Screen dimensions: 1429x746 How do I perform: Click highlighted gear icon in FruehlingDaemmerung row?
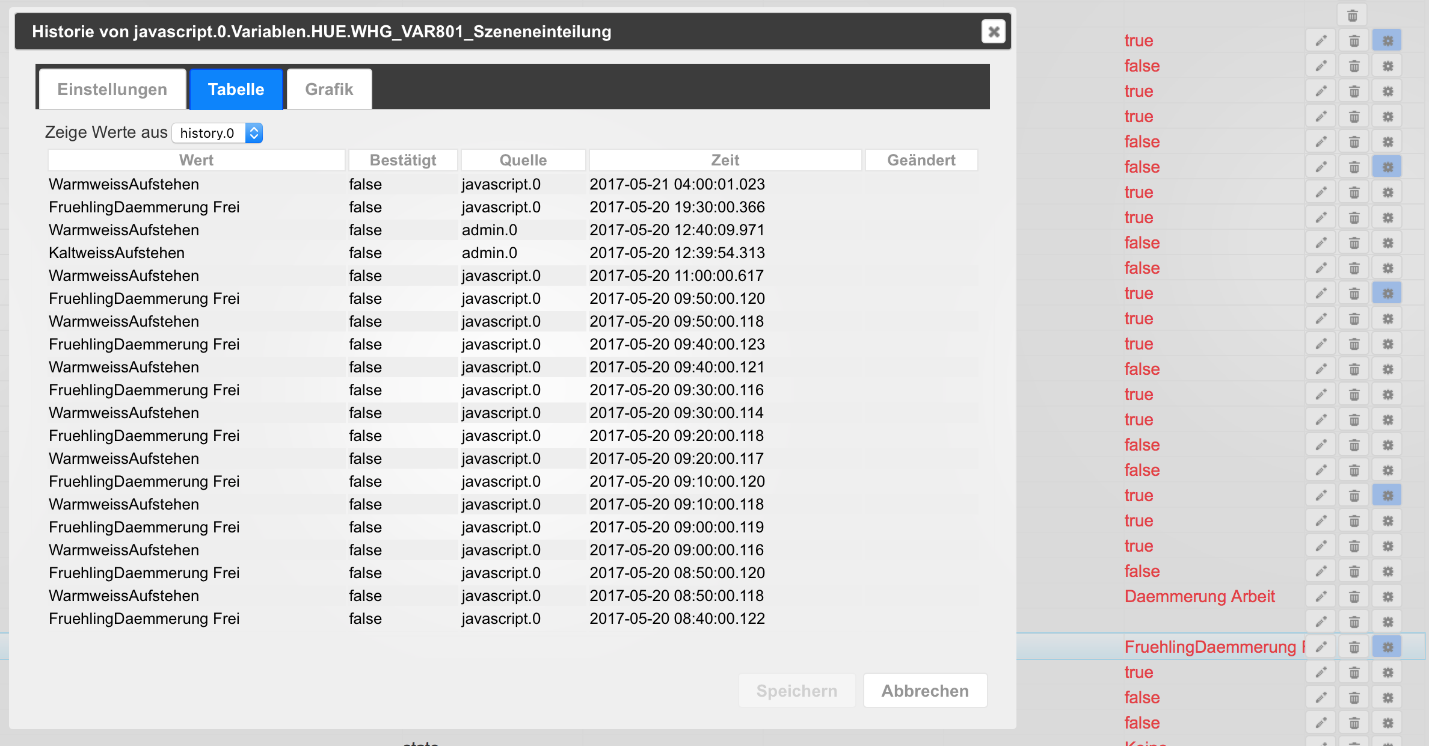click(1388, 647)
